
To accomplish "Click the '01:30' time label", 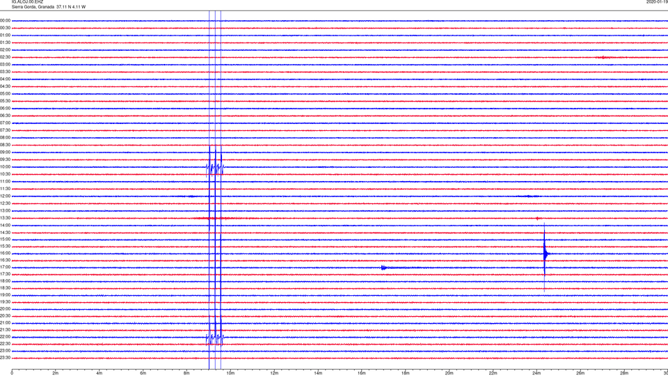I will click(5, 42).
